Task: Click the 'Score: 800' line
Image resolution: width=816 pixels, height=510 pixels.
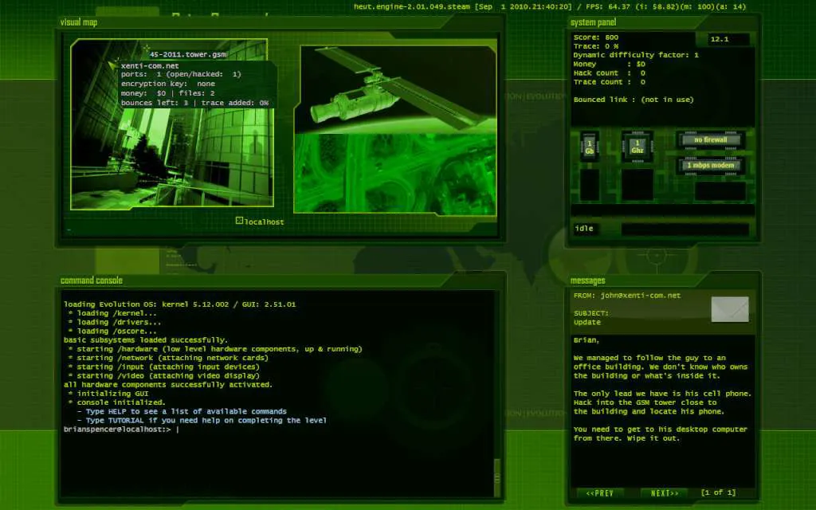Action: tap(596, 37)
